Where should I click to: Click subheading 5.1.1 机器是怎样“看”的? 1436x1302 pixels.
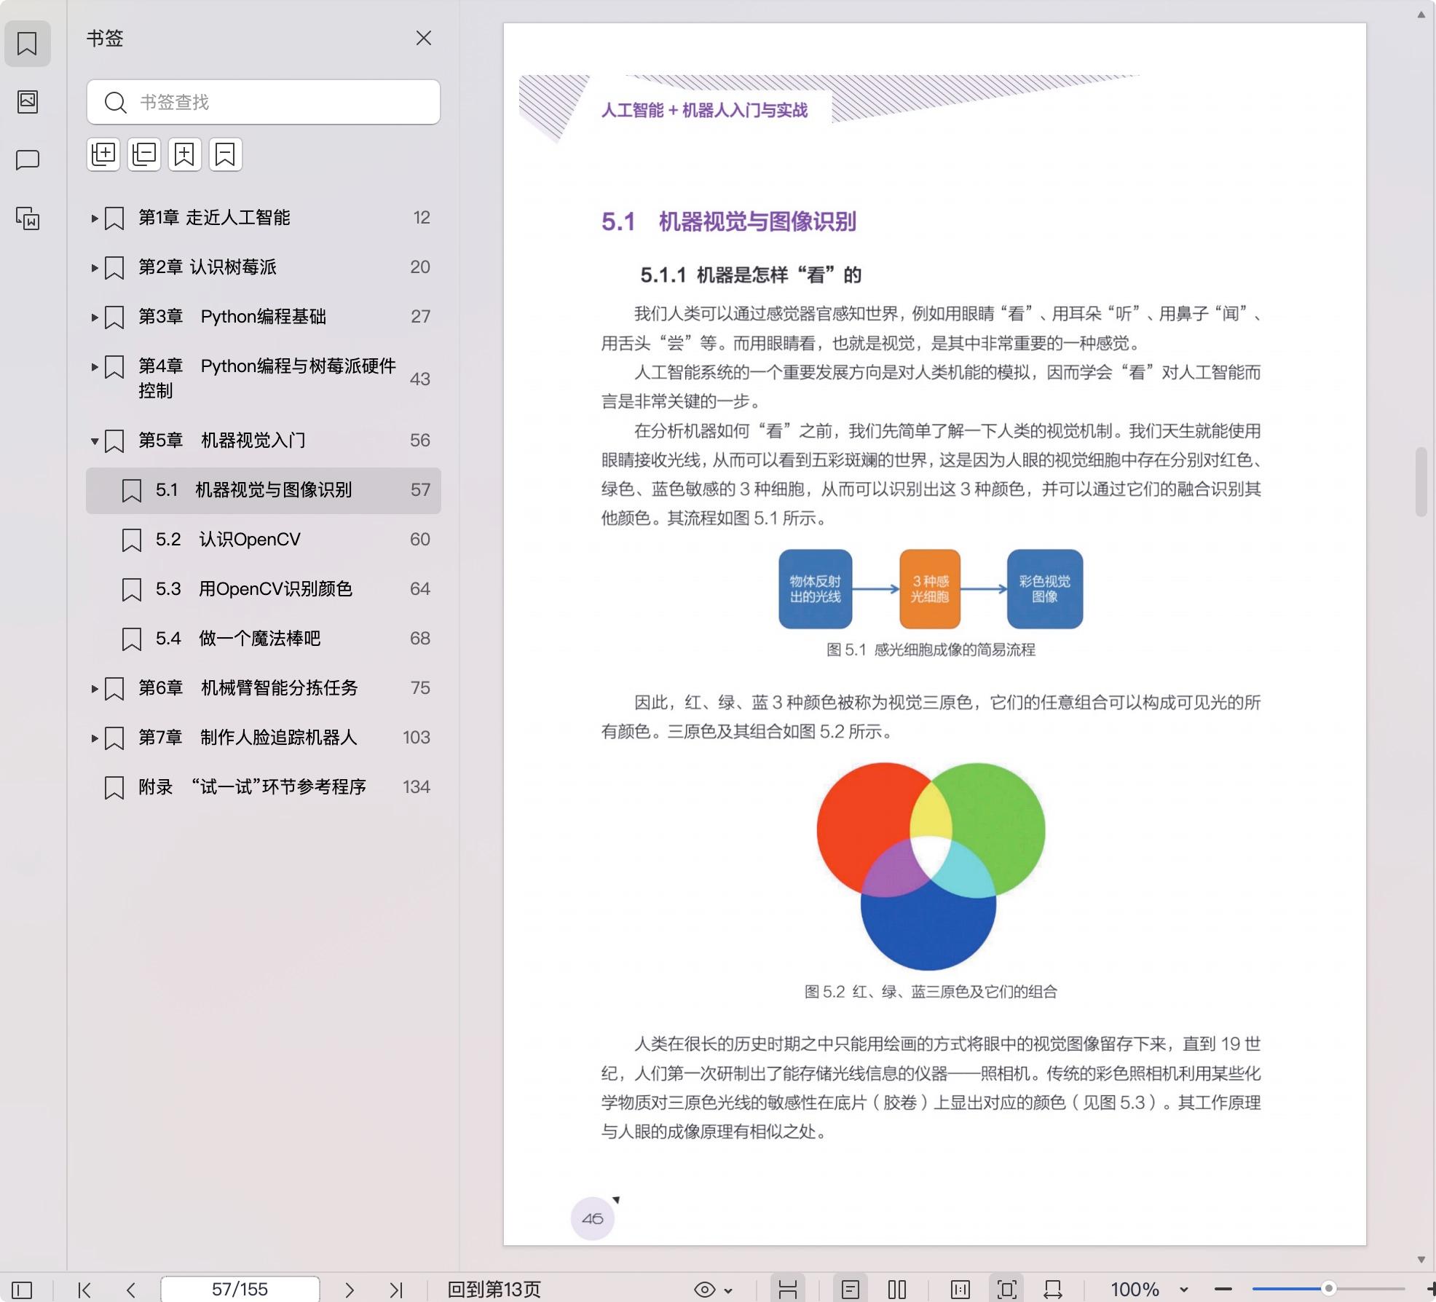tap(751, 275)
